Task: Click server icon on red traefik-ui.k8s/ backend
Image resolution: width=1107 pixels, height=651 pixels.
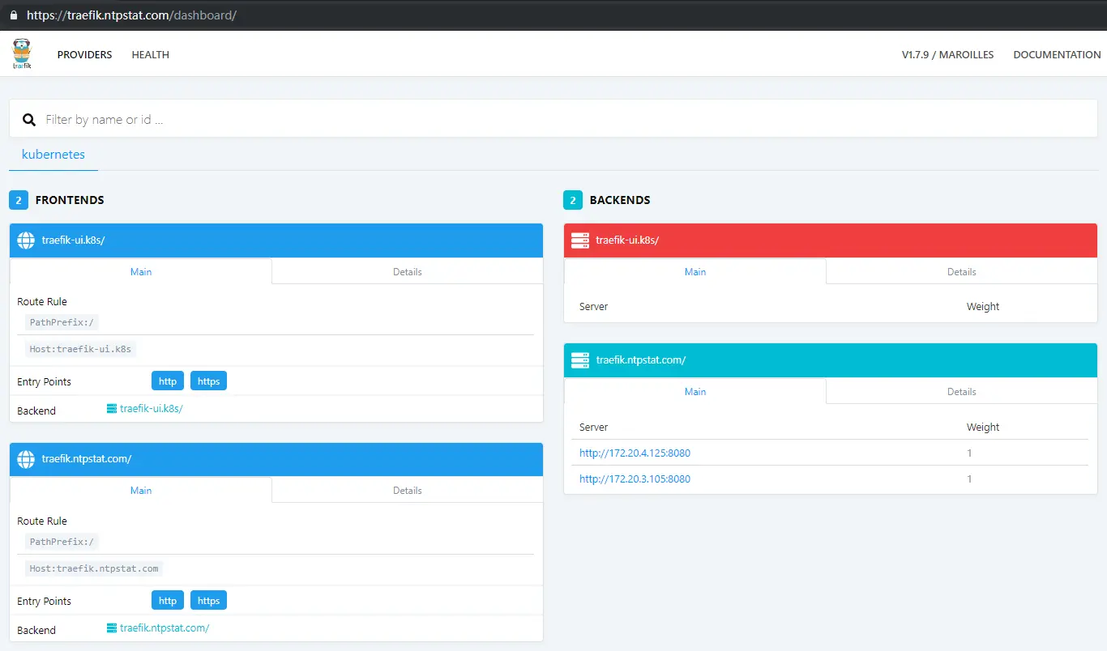Action: click(579, 240)
